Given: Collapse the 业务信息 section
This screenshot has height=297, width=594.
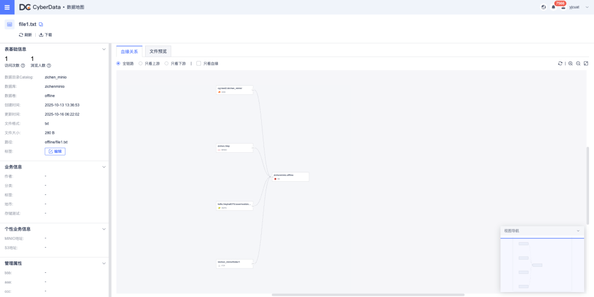Looking at the screenshot, I should pyautogui.click(x=104, y=167).
